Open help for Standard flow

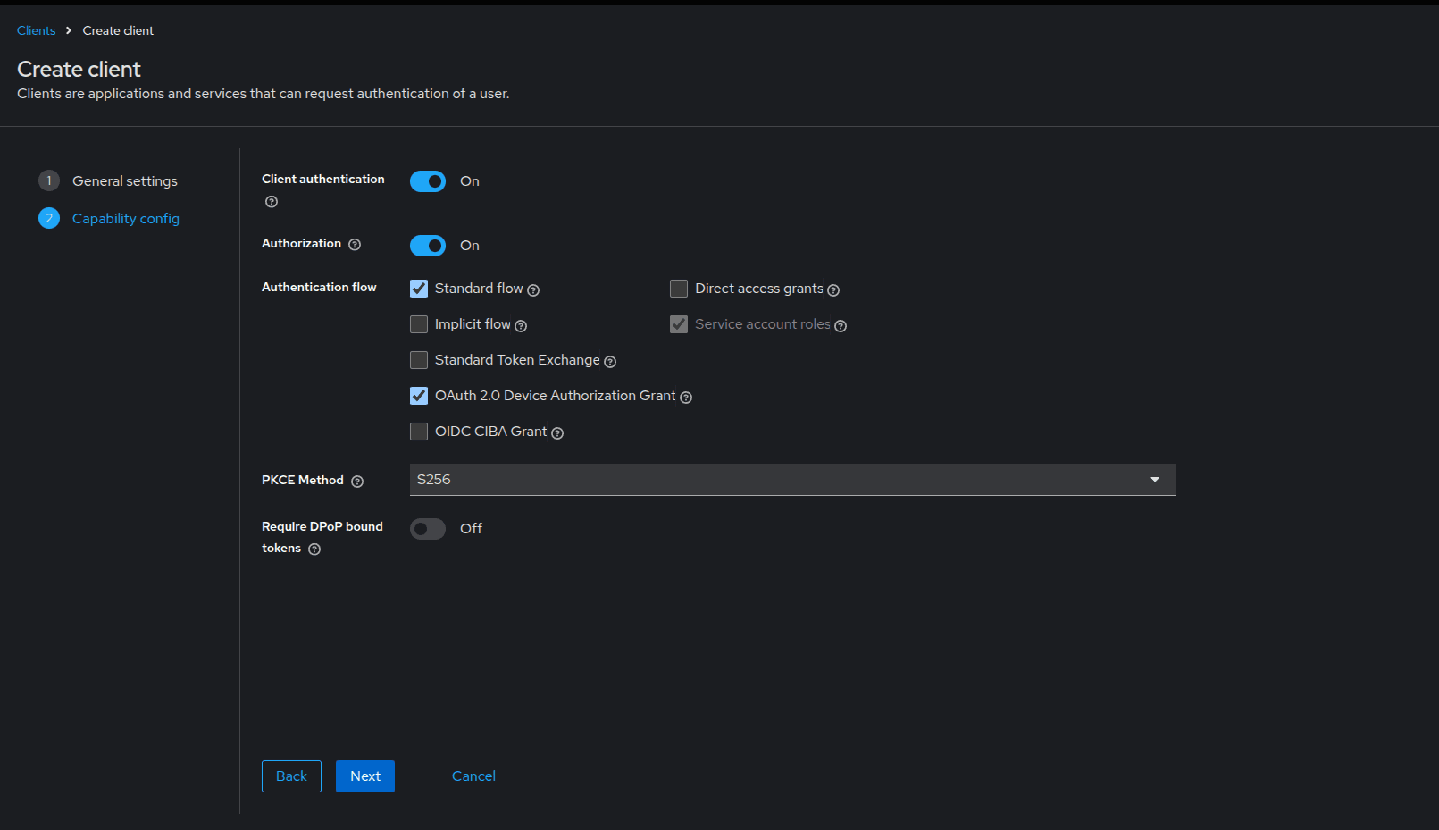tap(533, 289)
